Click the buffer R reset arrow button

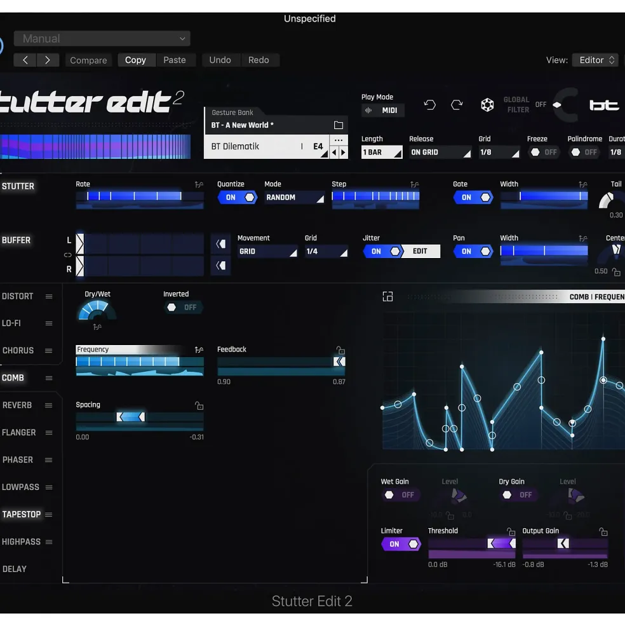tap(220, 266)
